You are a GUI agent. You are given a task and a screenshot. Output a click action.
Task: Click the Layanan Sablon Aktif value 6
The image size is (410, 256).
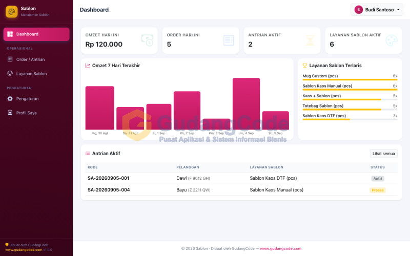(x=332, y=44)
